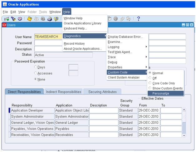
Task: Select the None password expiration radio
Action: [36, 79]
